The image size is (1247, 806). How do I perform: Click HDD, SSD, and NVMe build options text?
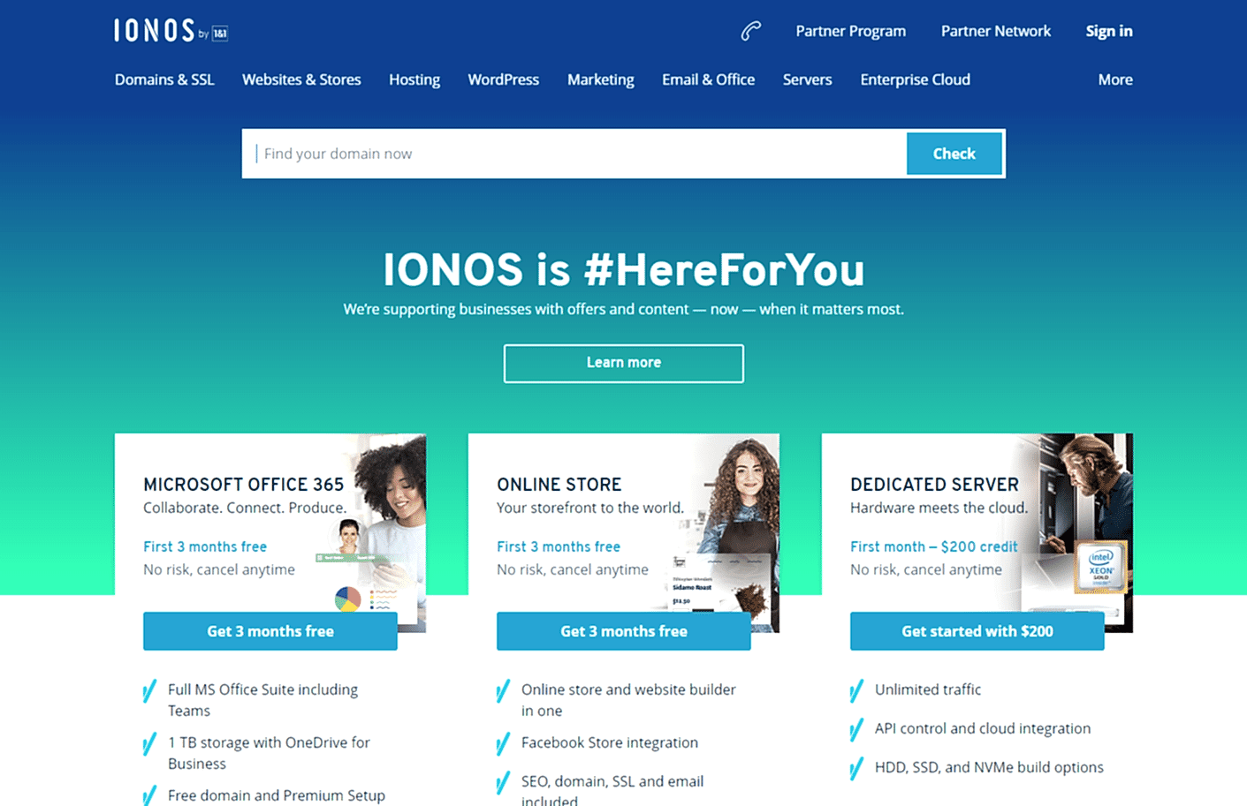(989, 767)
